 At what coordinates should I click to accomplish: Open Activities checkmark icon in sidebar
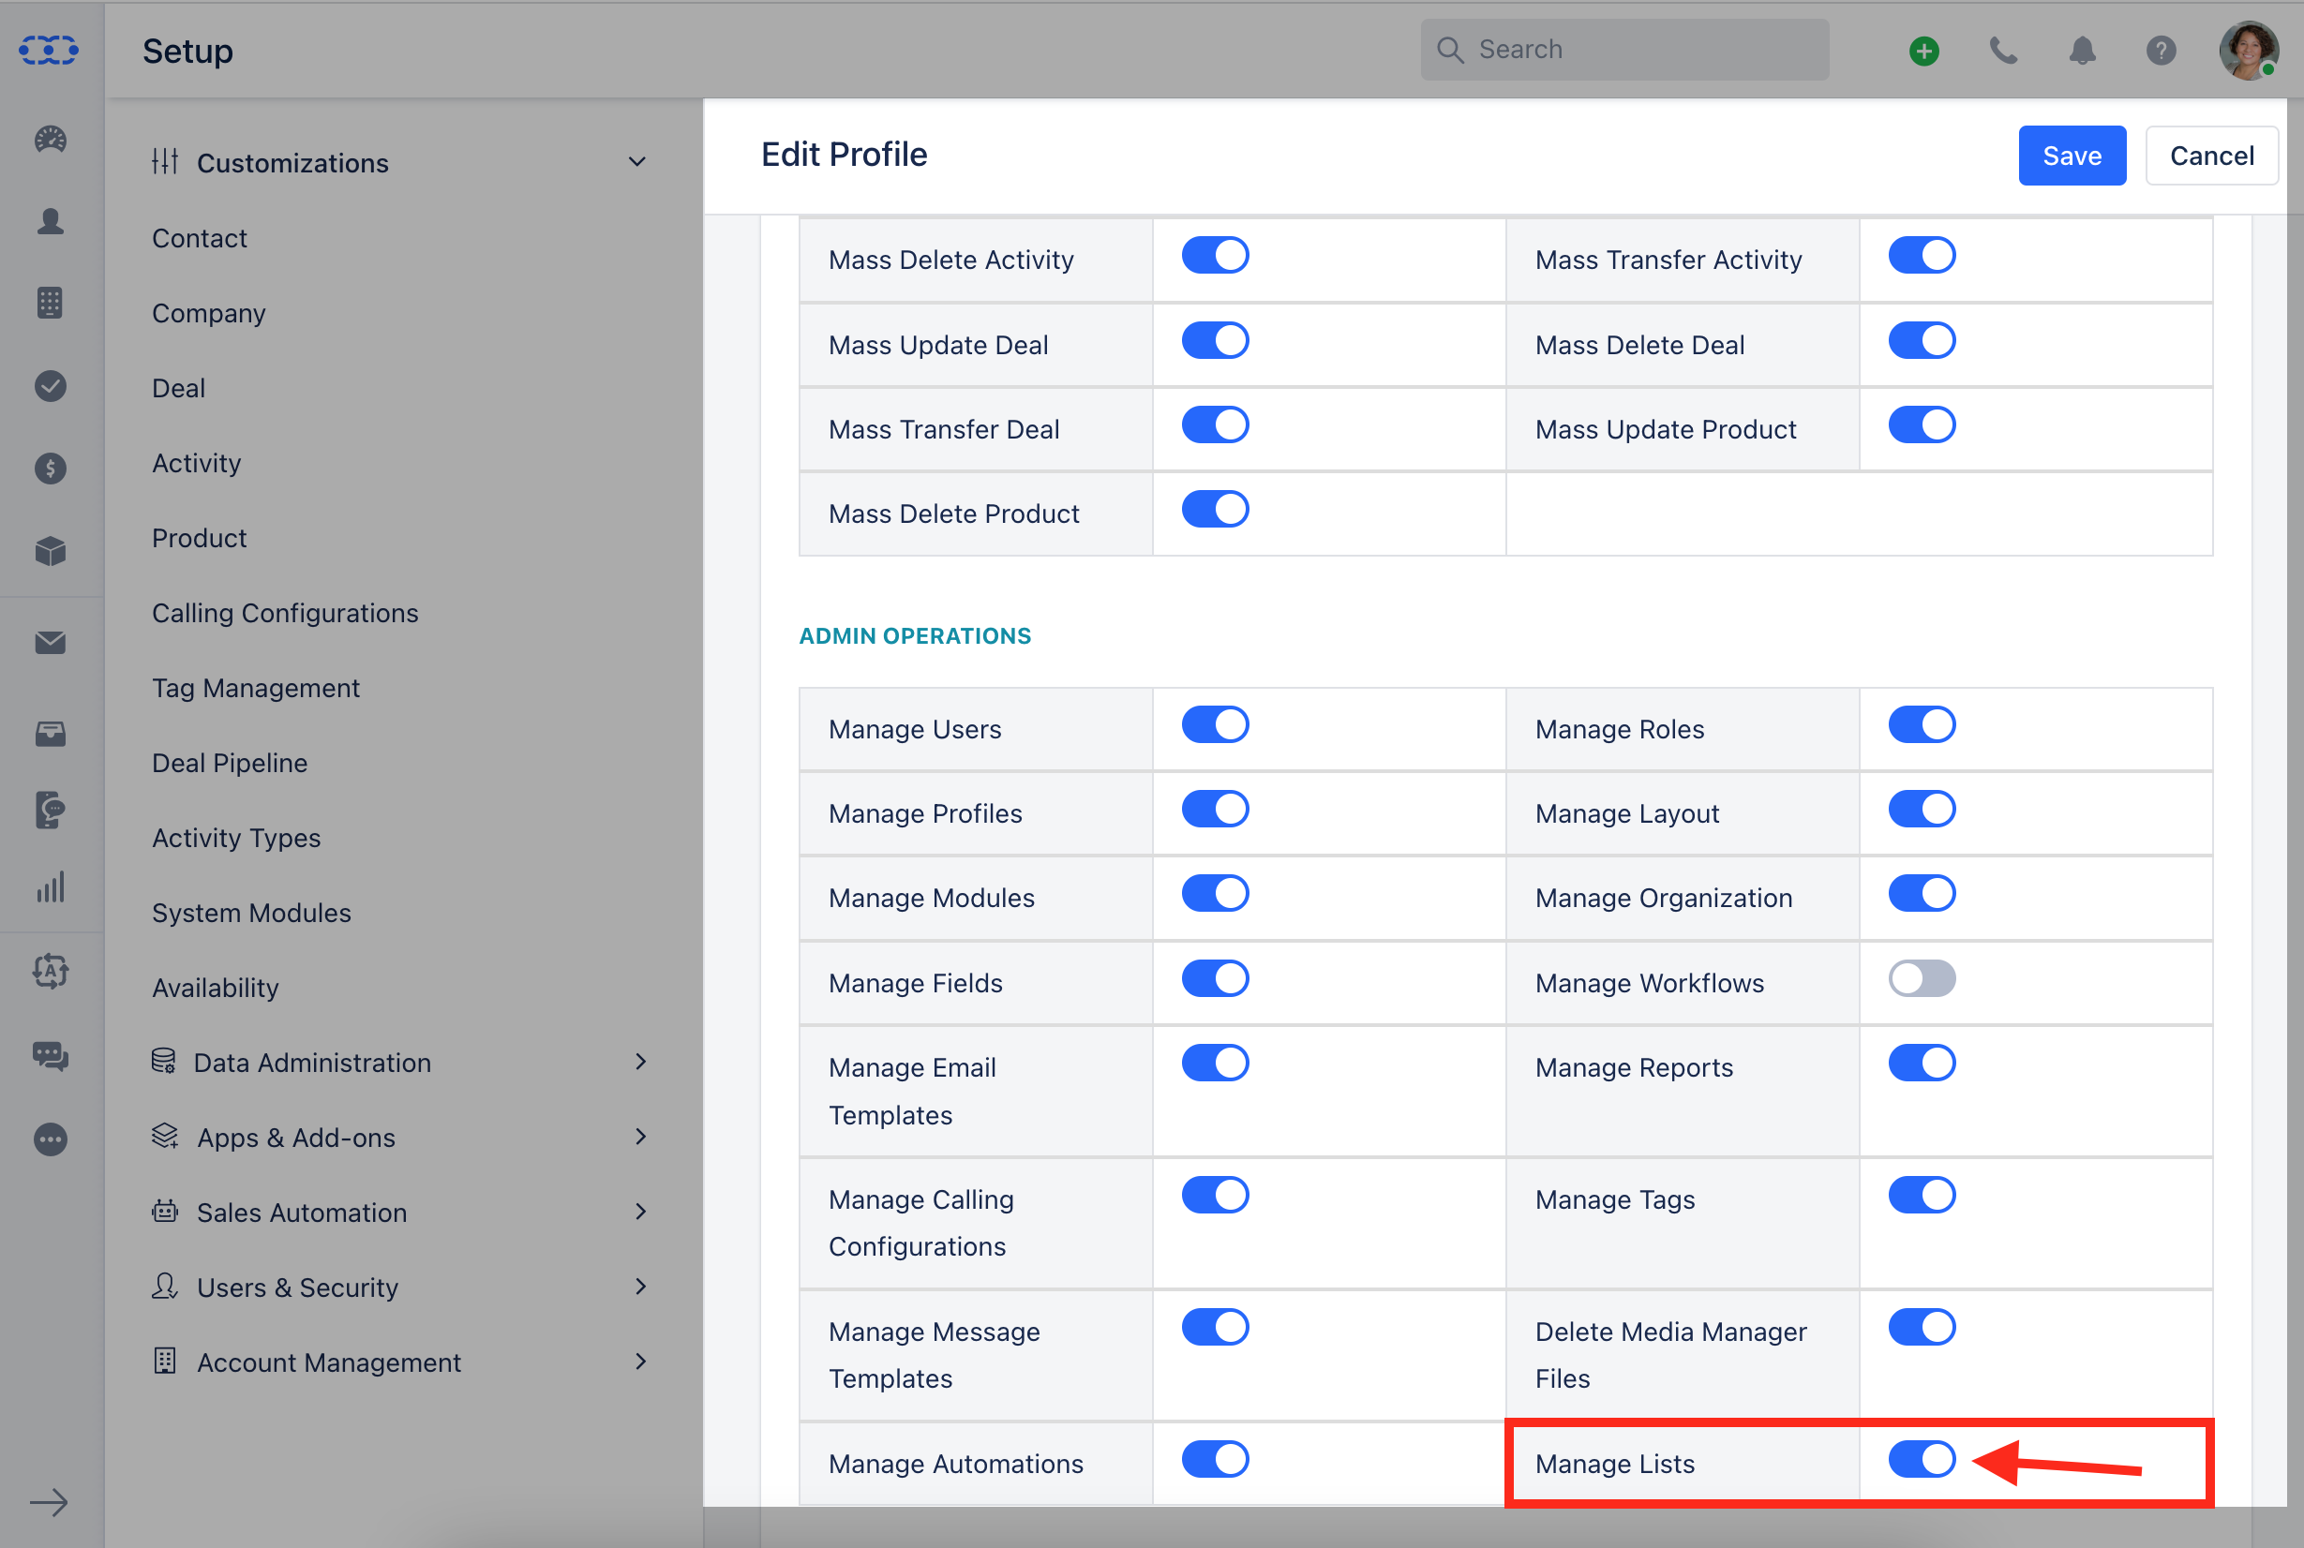click(x=51, y=386)
